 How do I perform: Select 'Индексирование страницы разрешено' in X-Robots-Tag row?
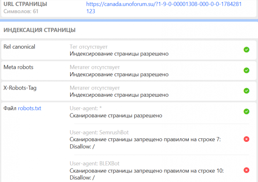(x=119, y=95)
